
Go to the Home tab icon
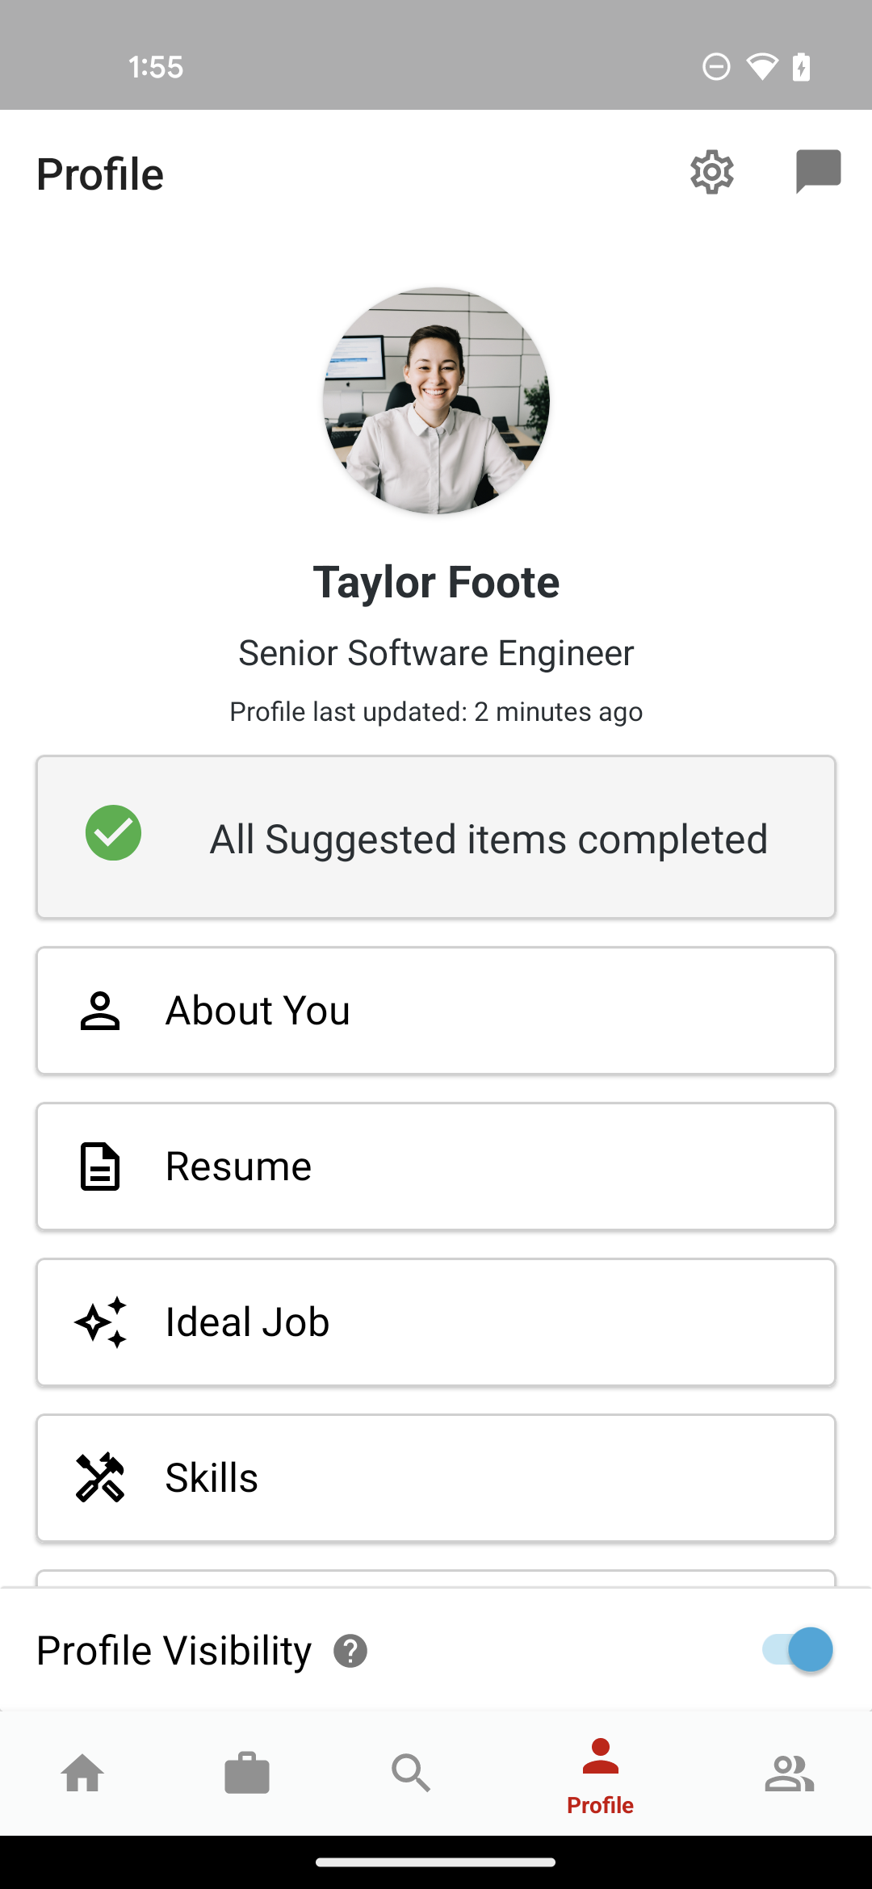coord(83,1774)
